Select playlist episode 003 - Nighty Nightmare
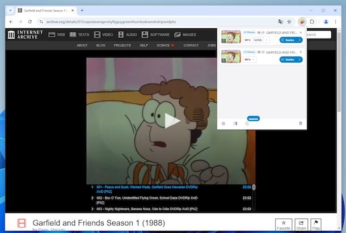Screen dimensions: 346x233 pos(171,209)
